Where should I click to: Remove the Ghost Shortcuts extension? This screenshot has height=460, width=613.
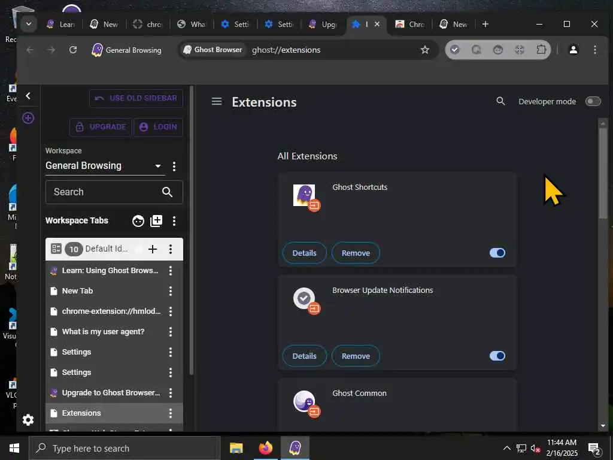pyautogui.click(x=356, y=253)
